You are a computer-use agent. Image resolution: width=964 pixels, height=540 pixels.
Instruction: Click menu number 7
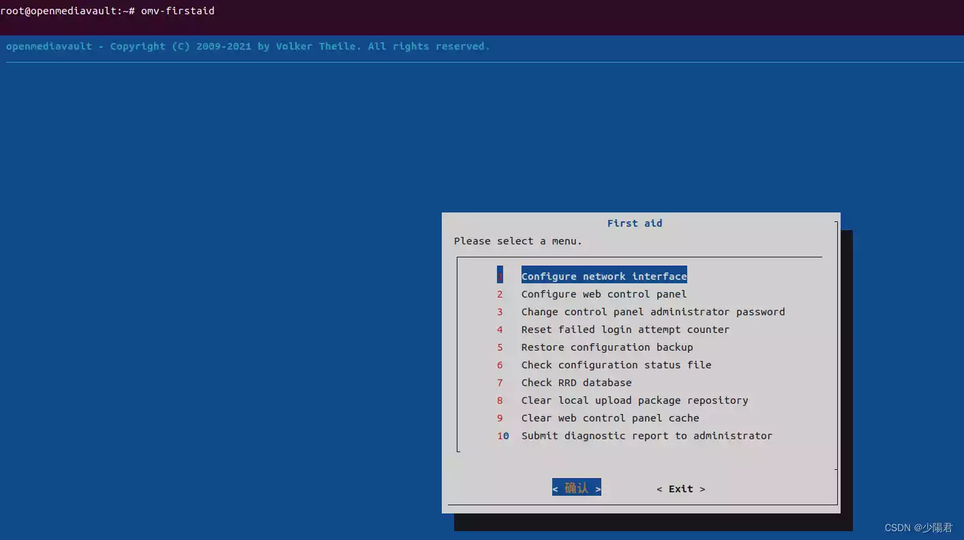[500, 383]
